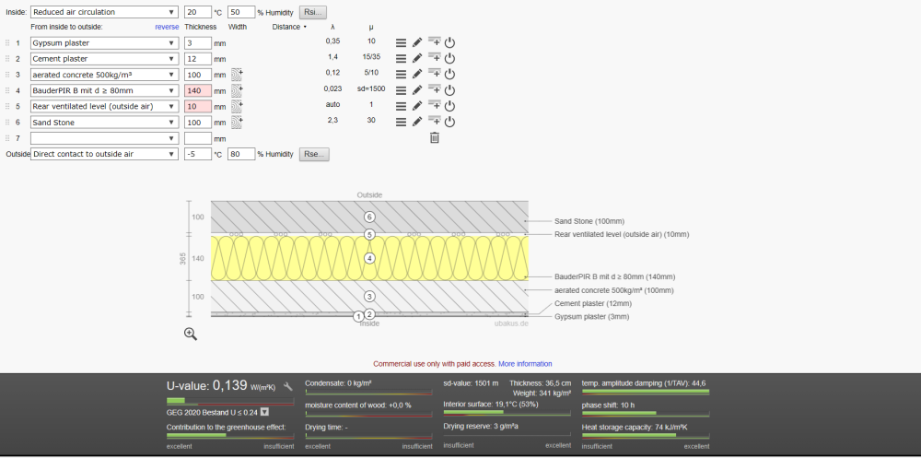Add wood stud pattern to BauderPIR layer
Image resolution: width=921 pixels, height=458 pixels.
point(236,90)
